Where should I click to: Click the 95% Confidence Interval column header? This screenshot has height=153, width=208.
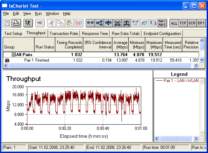[x=98, y=45]
